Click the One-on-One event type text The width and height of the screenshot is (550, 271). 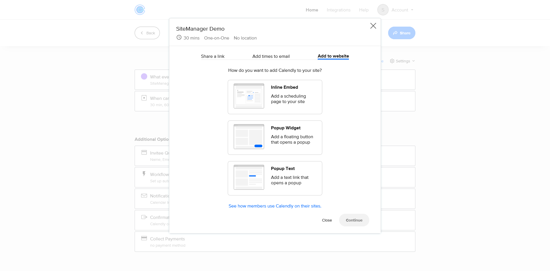click(217, 38)
